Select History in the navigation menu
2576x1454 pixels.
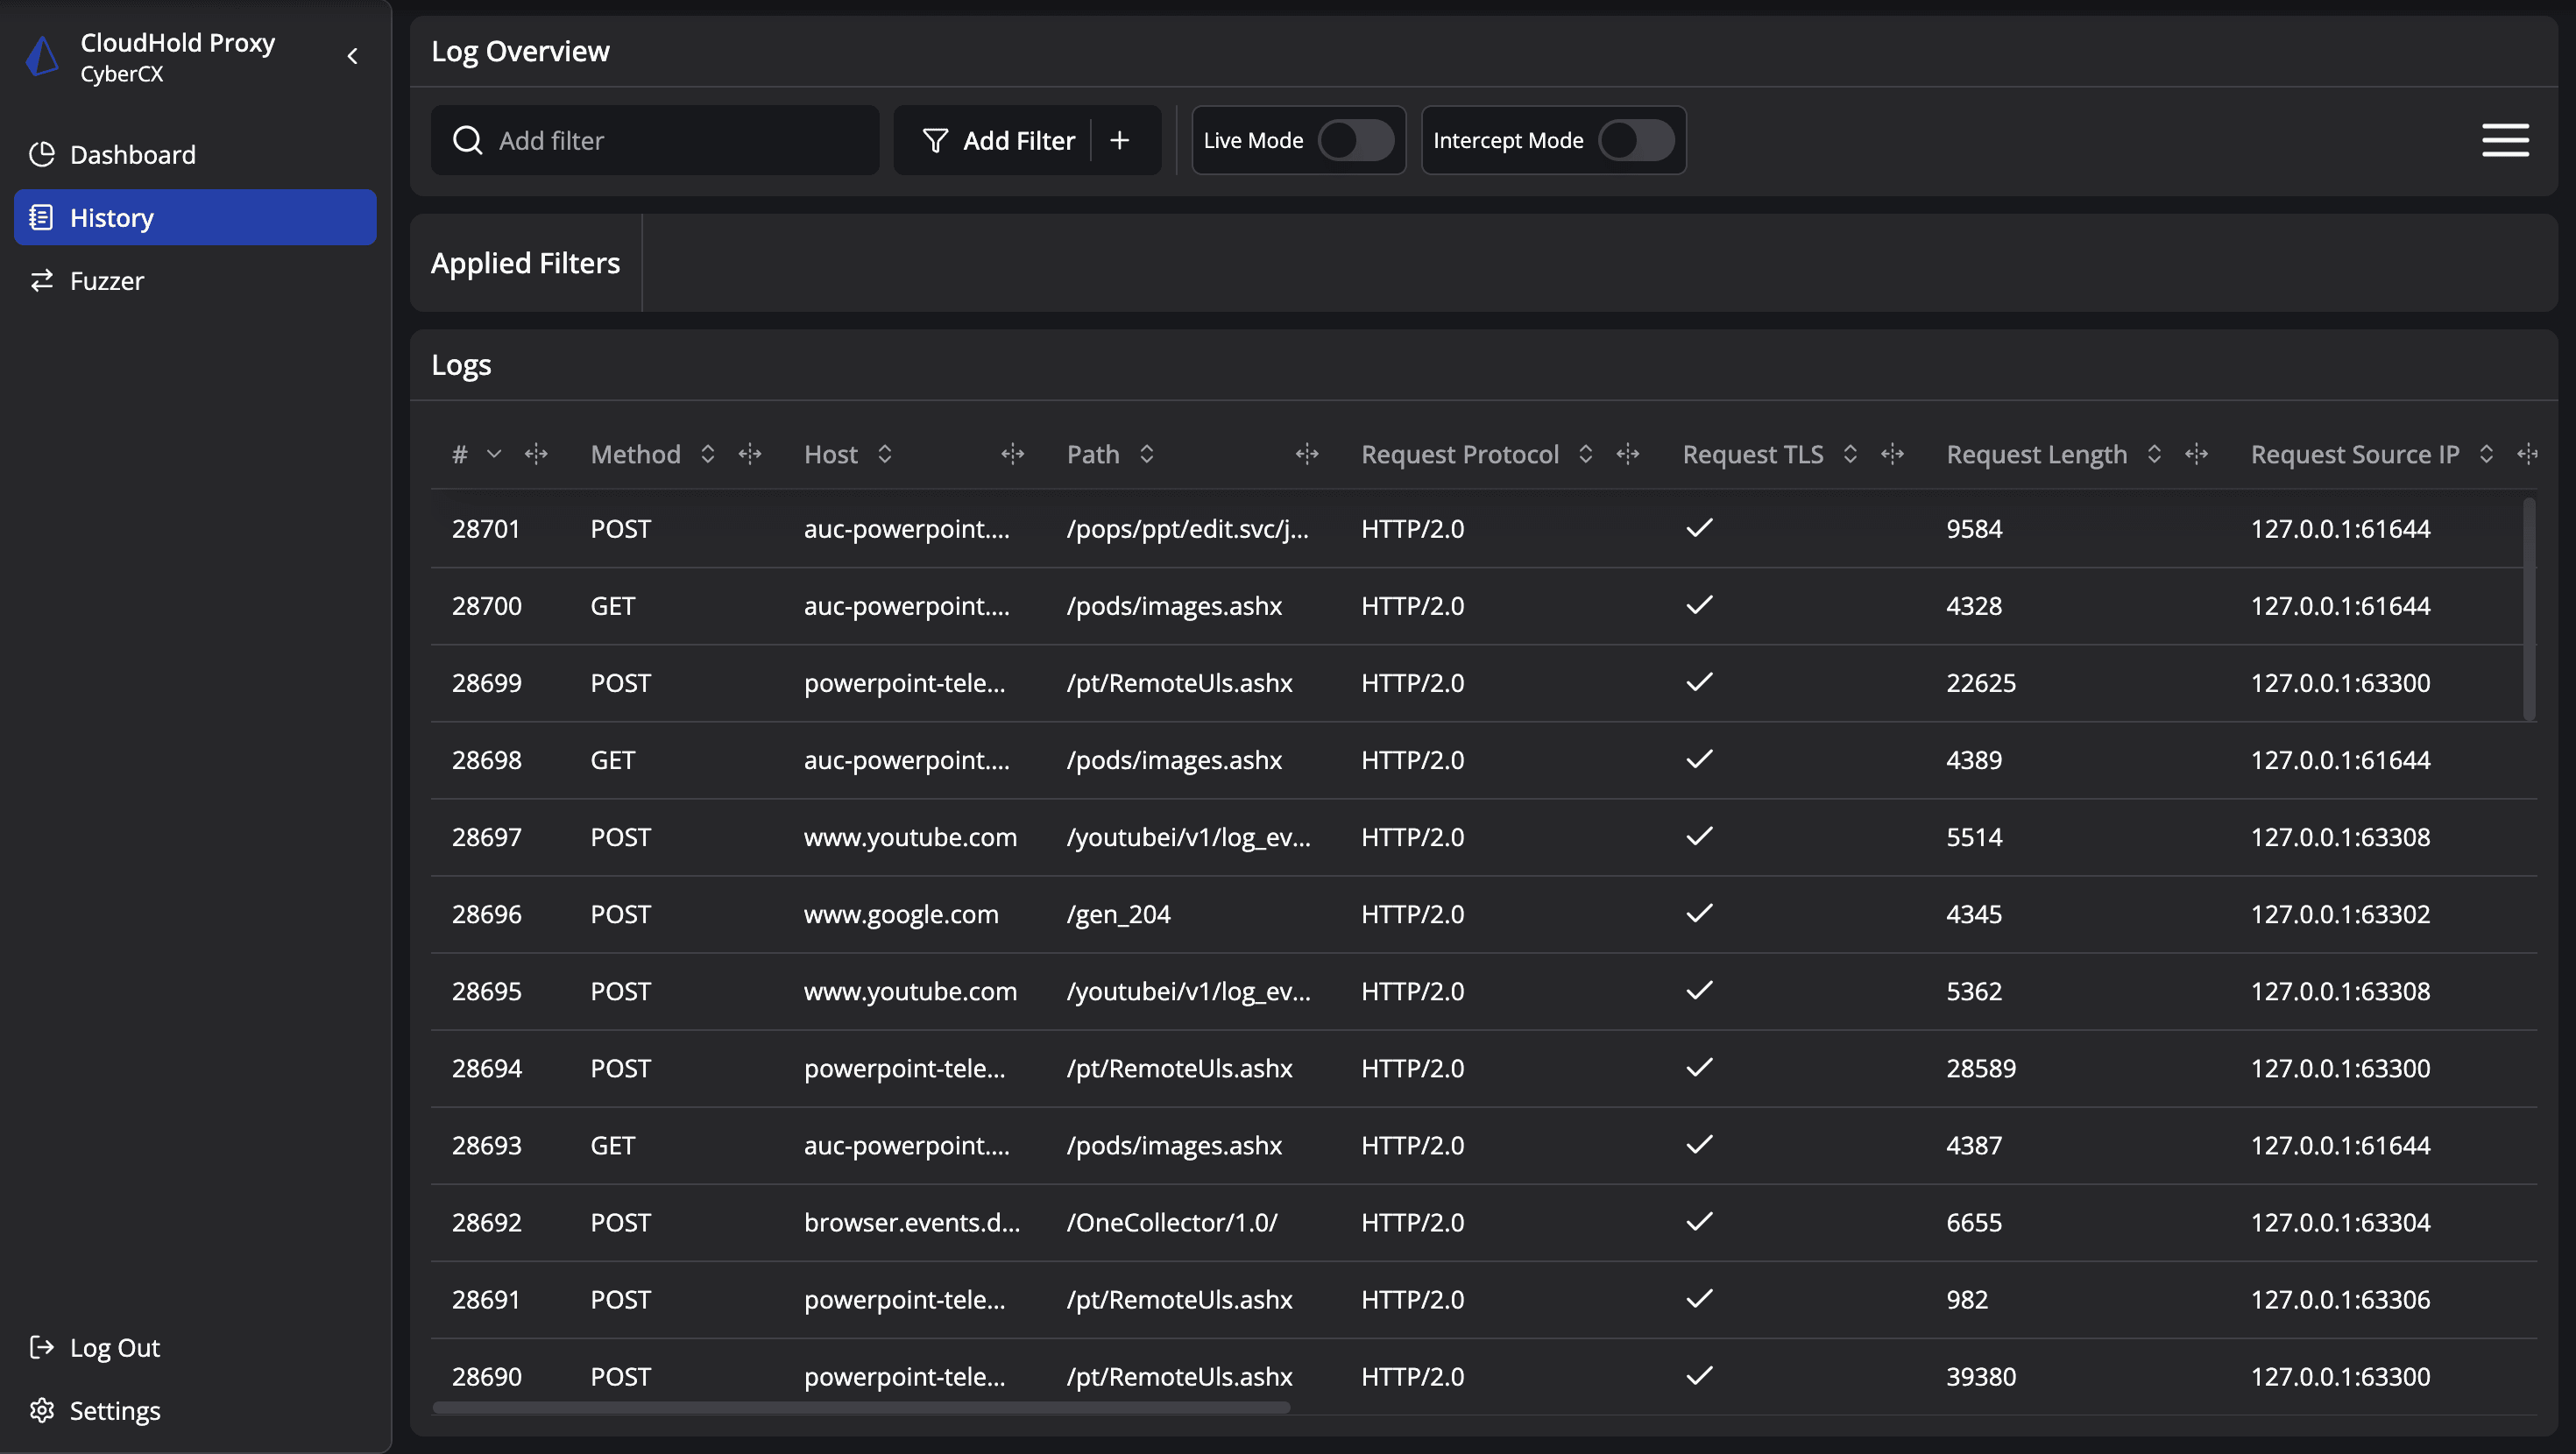(x=111, y=217)
